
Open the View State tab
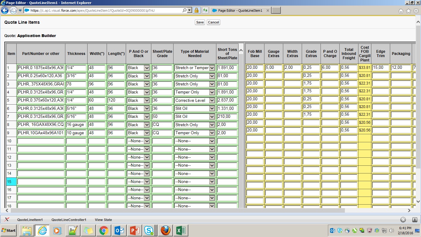[x=103, y=220]
